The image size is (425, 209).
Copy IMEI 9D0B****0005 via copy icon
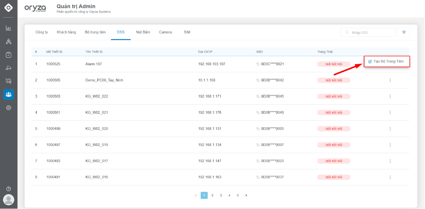tap(258, 129)
